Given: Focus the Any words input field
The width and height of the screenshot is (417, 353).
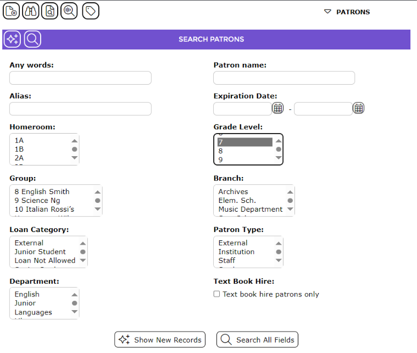Looking at the screenshot, I should tap(80, 78).
